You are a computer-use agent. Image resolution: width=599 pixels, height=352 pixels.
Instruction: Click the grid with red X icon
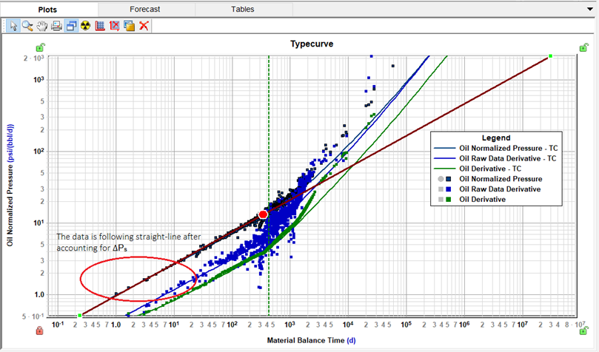(115, 26)
